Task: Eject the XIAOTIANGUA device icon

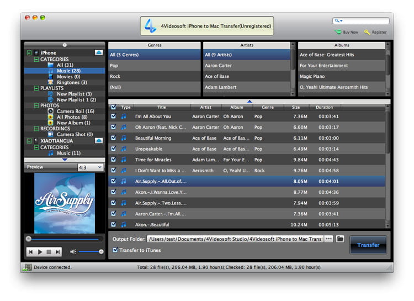Action: [99, 141]
